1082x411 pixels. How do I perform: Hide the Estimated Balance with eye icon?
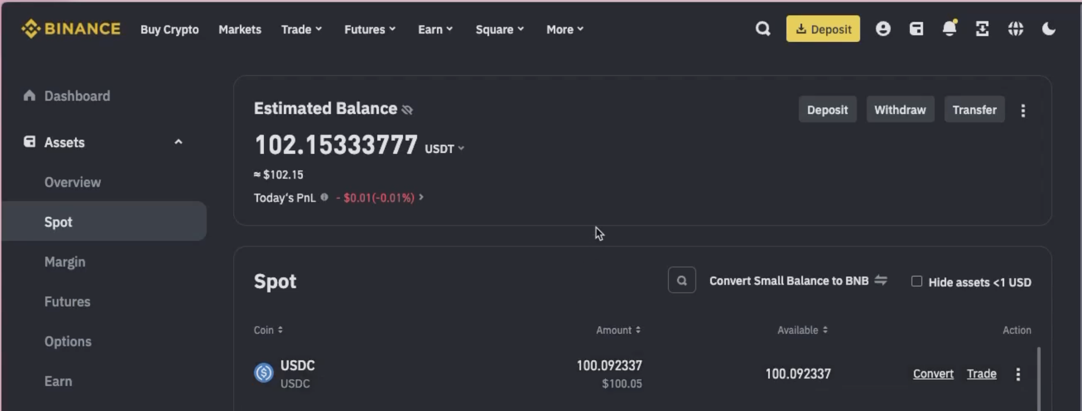tap(407, 109)
